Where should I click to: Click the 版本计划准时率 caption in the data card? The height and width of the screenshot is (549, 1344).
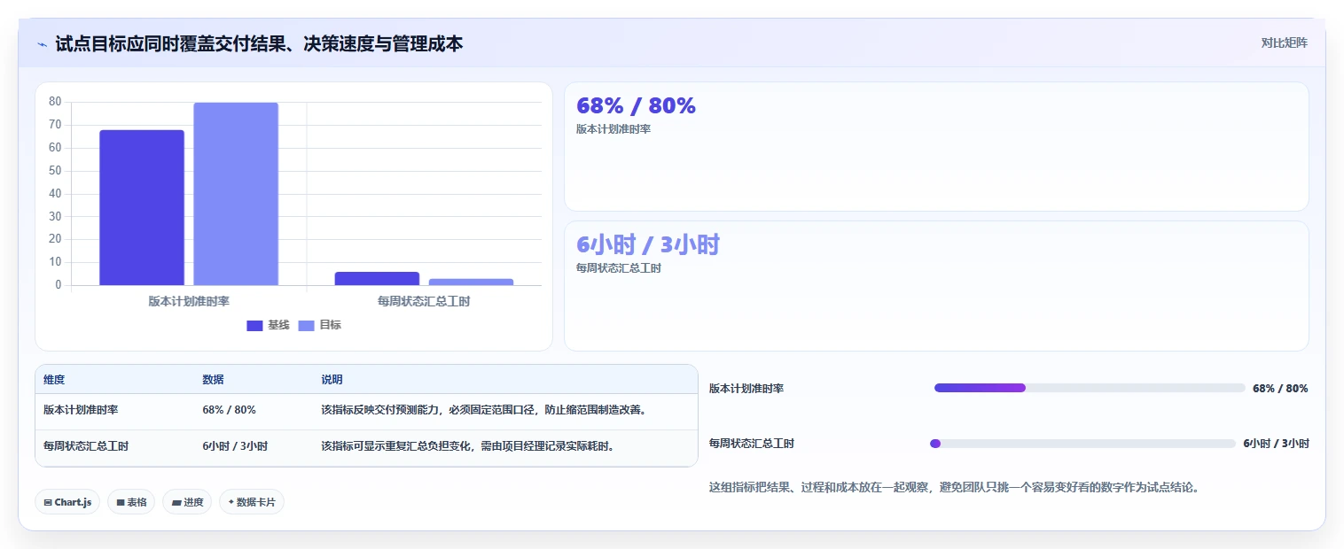(613, 129)
